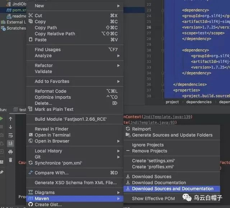Expand the Analyze submenu arrow
230x208 pixels.
[x=119, y=56]
